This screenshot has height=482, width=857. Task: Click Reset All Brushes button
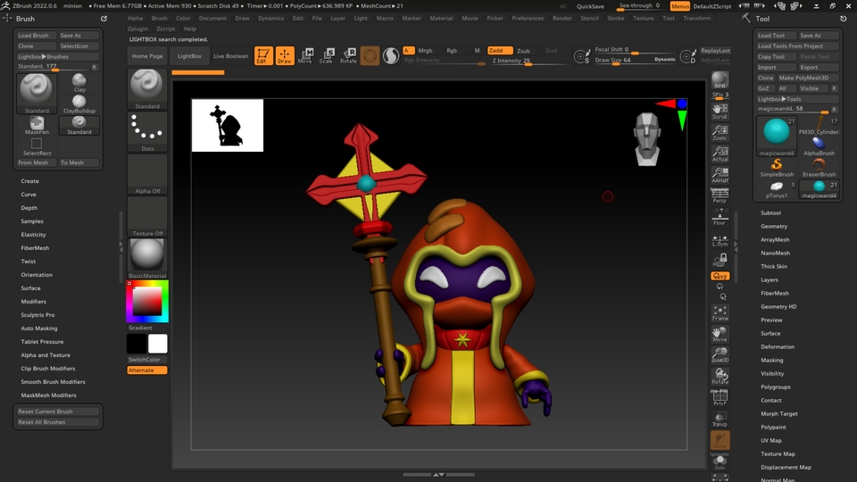tap(57, 422)
